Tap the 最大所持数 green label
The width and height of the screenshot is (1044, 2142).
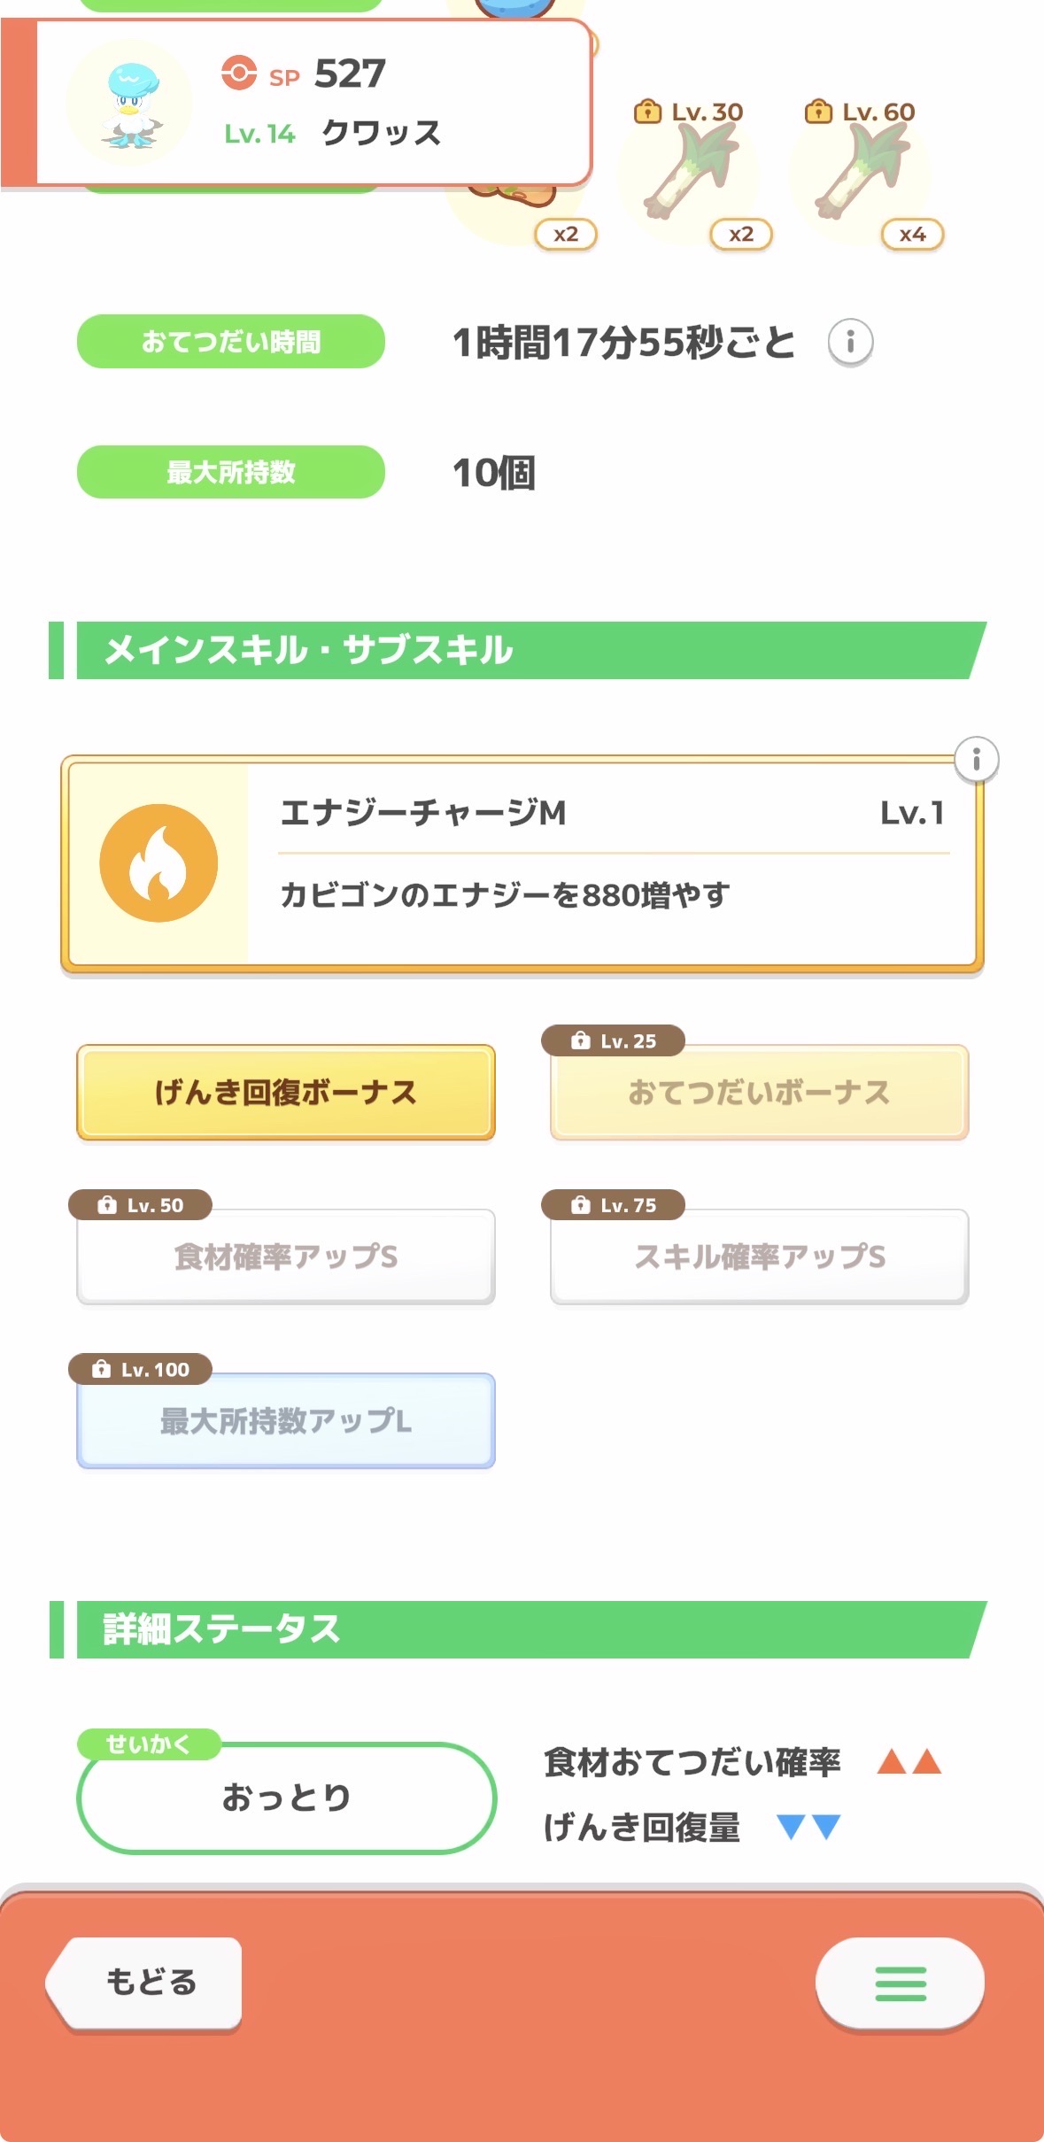[230, 472]
